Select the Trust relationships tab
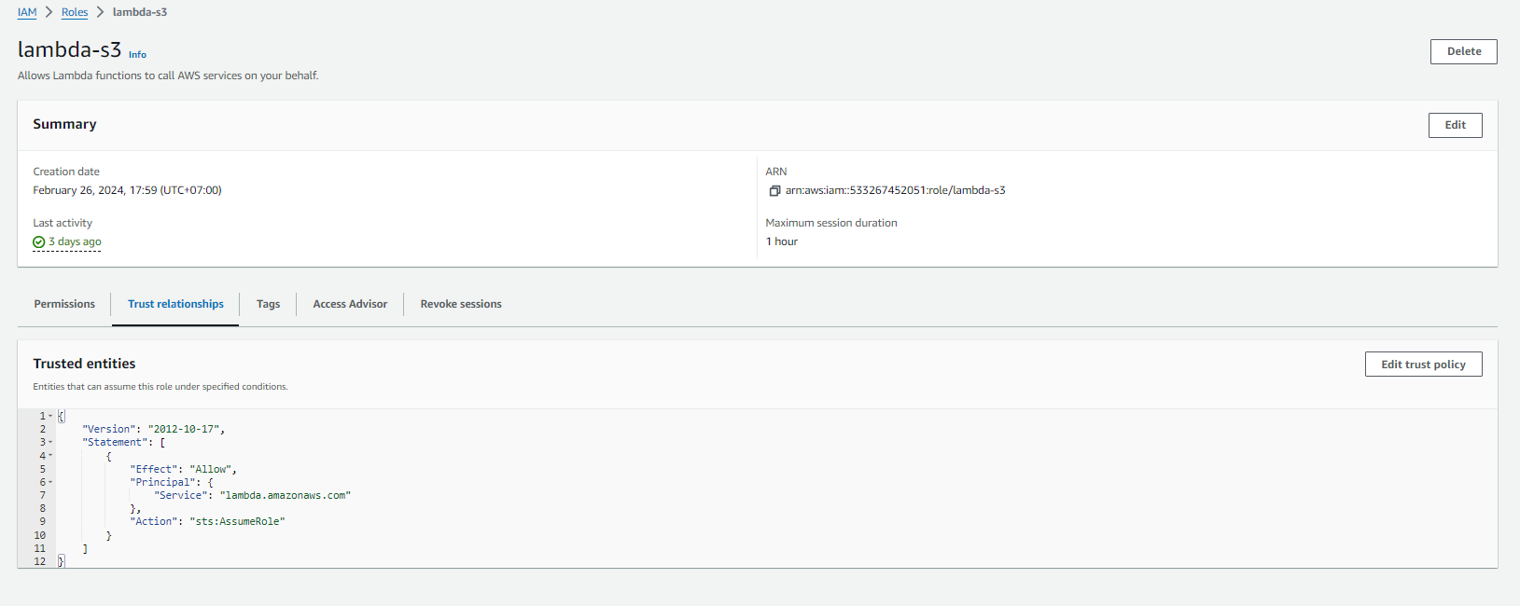The height and width of the screenshot is (606, 1520). pos(175,304)
